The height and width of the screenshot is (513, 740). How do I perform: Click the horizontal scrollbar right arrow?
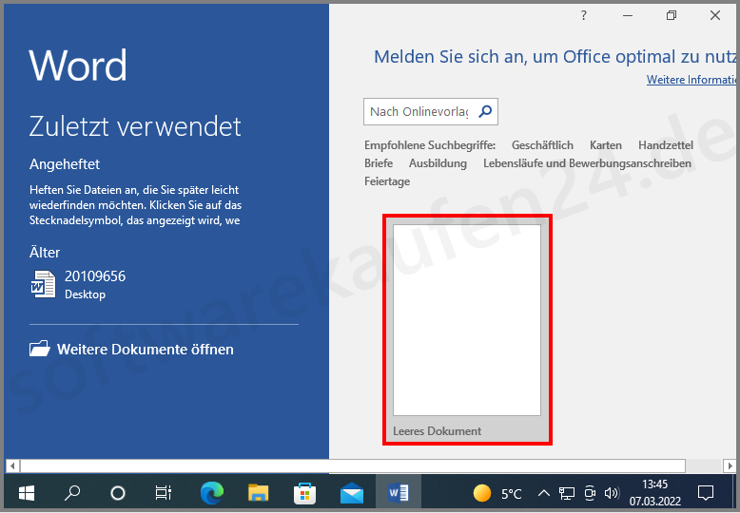pyautogui.click(x=730, y=466)
